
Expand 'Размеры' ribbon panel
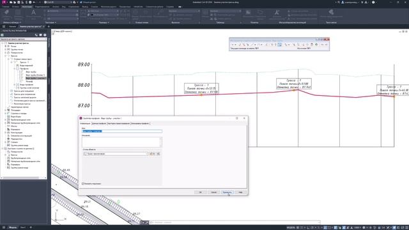(104, 23)
